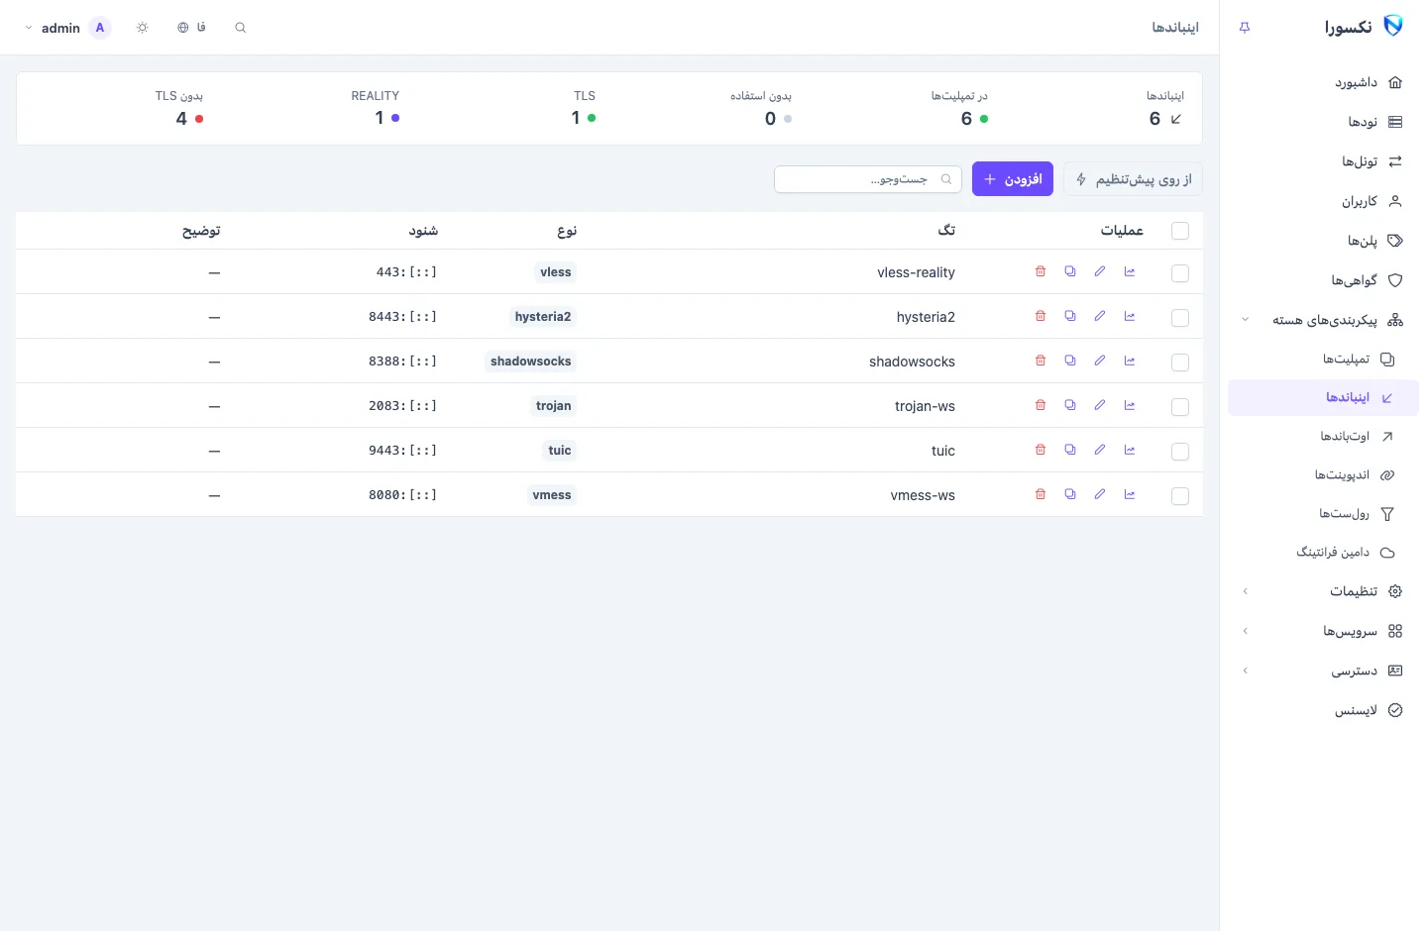1427x931 pixels.
Task: Show stats chart for vmess-ws inbound
Action: [1130, 494]
